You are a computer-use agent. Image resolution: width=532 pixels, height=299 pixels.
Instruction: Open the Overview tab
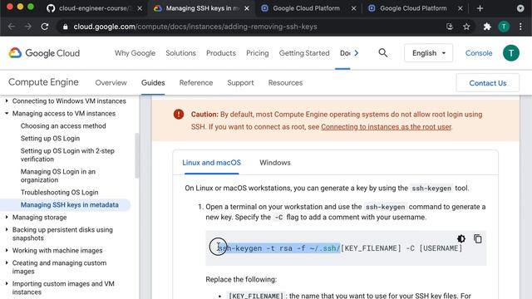coord(111,83)
